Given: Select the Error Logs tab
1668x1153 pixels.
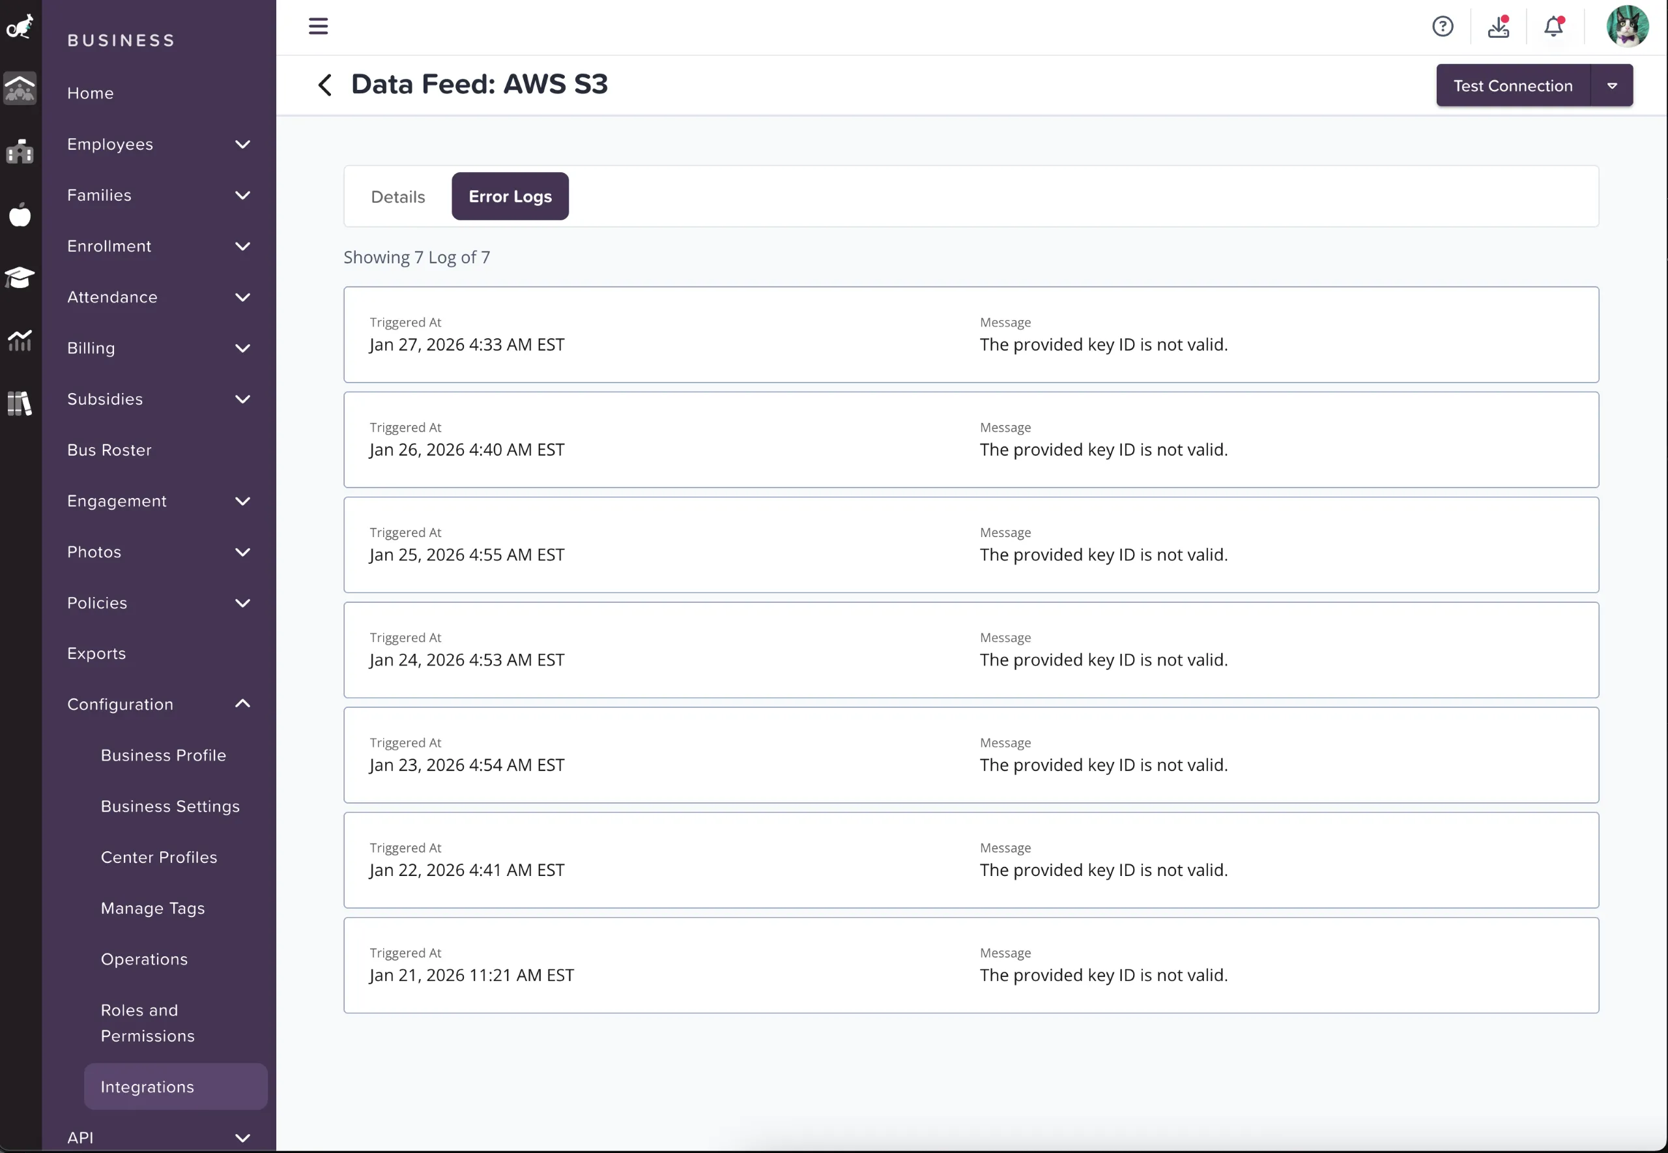Looking at the screenshot, I should click(510, 196).
